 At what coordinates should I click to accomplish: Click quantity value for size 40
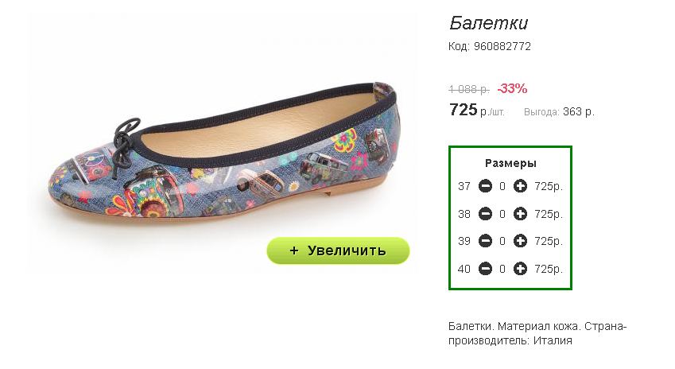click(x=502, y=269)
